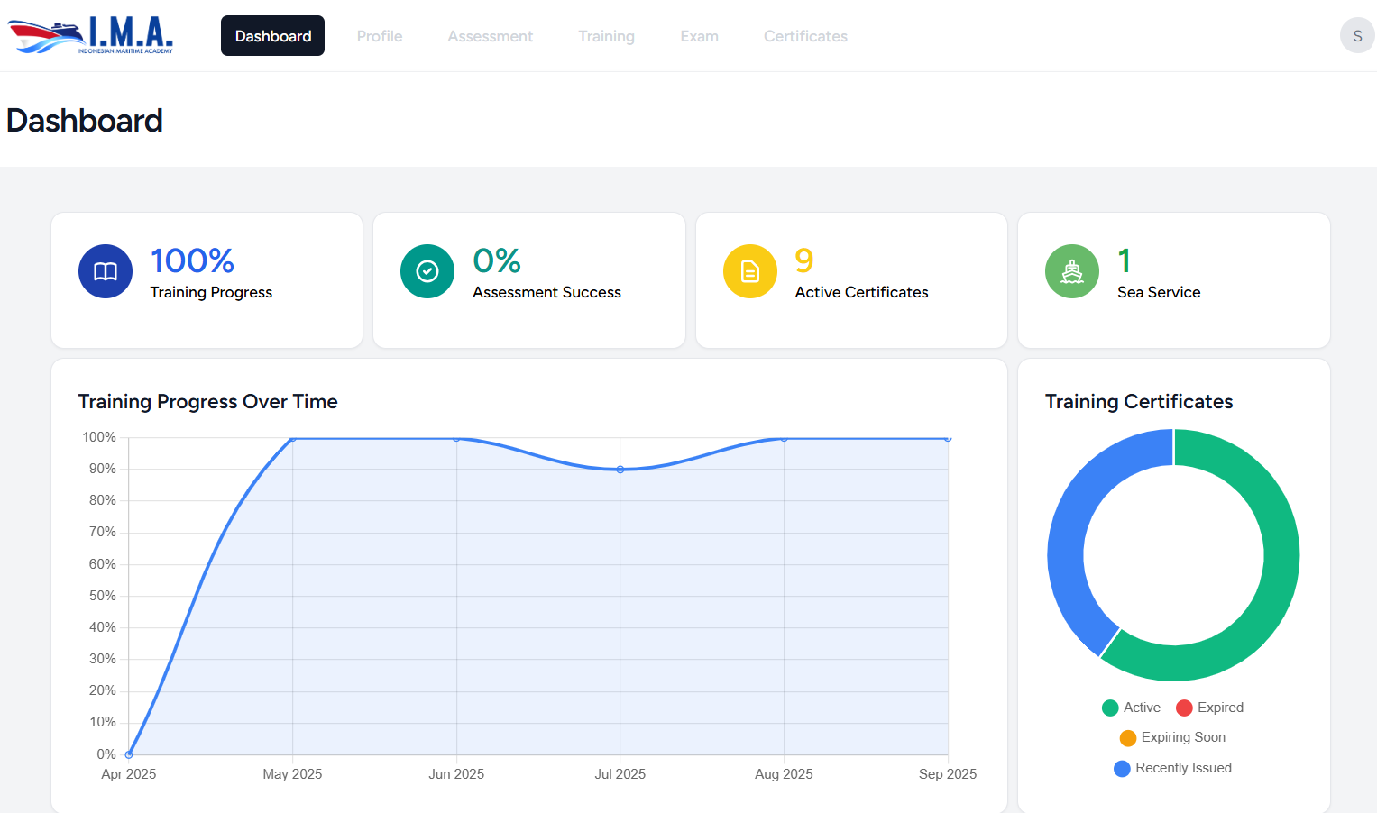
Task: Toggle the Recently Issued legend item
Action: point(1172,768)
